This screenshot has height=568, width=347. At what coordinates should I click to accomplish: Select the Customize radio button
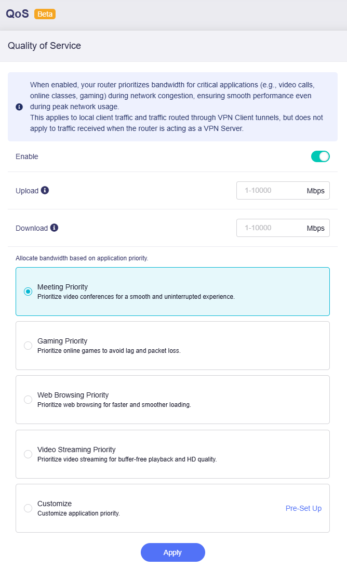(28, 508)
